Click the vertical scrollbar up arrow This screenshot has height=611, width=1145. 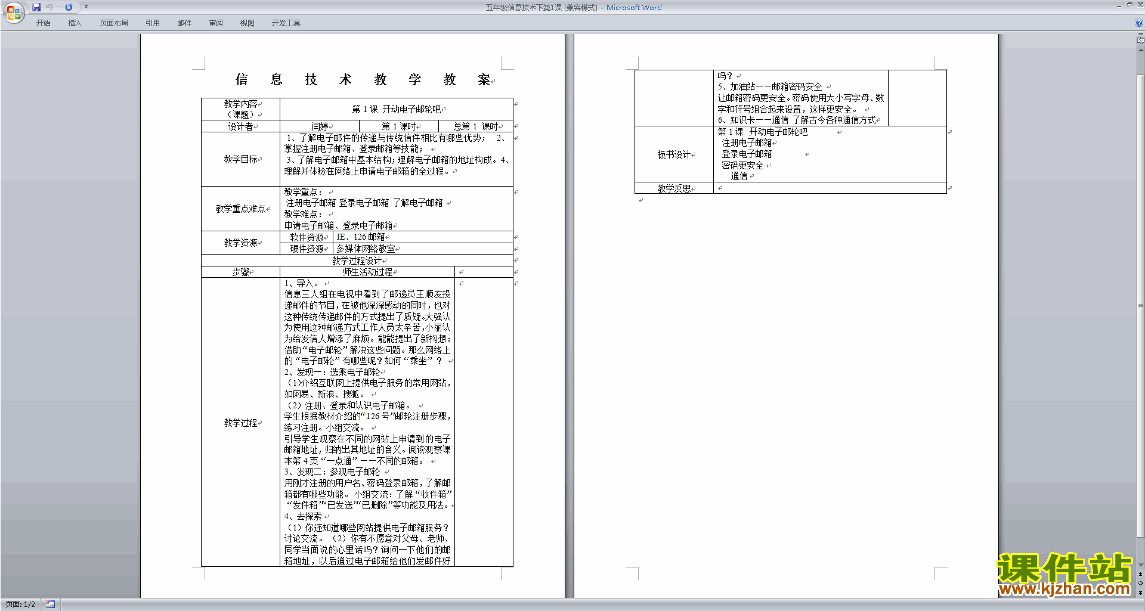[x=1140, y=50]
